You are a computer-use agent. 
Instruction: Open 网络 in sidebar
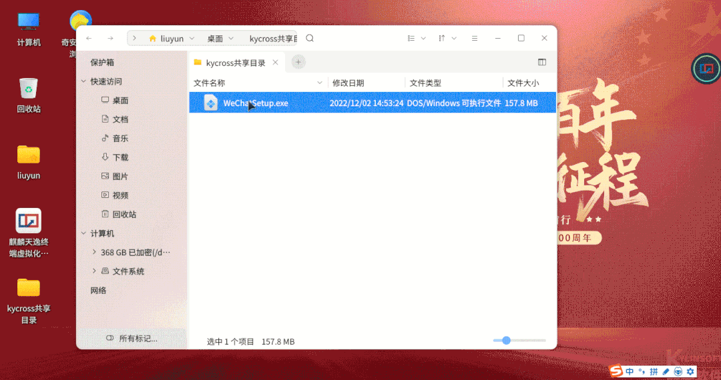[x=98, y=291]
